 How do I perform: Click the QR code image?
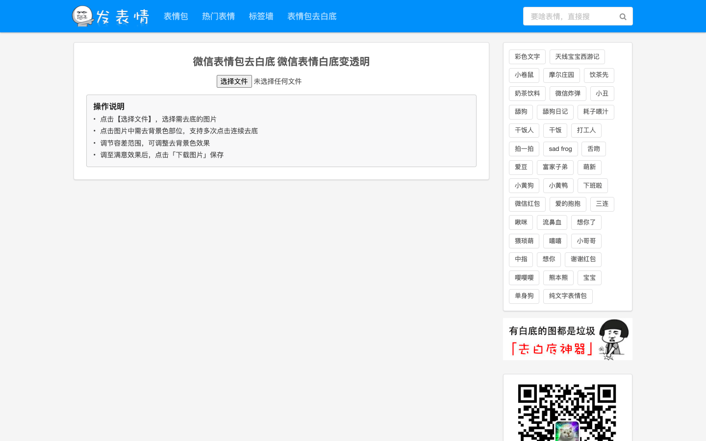tap(567, 413)
